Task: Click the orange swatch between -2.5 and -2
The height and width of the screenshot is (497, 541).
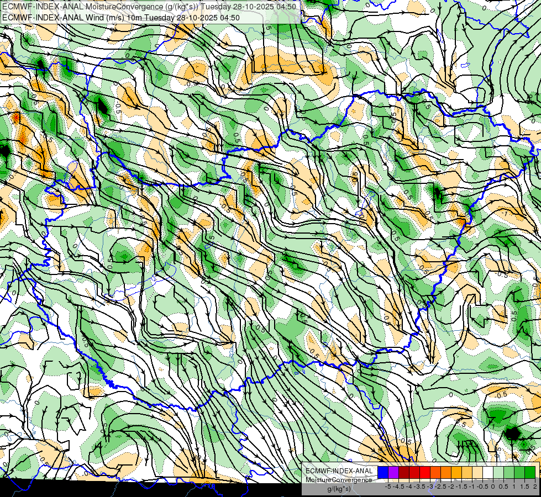Action: 446,472
